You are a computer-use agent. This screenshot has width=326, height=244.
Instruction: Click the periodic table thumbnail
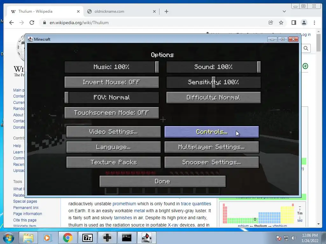[259, 213]
